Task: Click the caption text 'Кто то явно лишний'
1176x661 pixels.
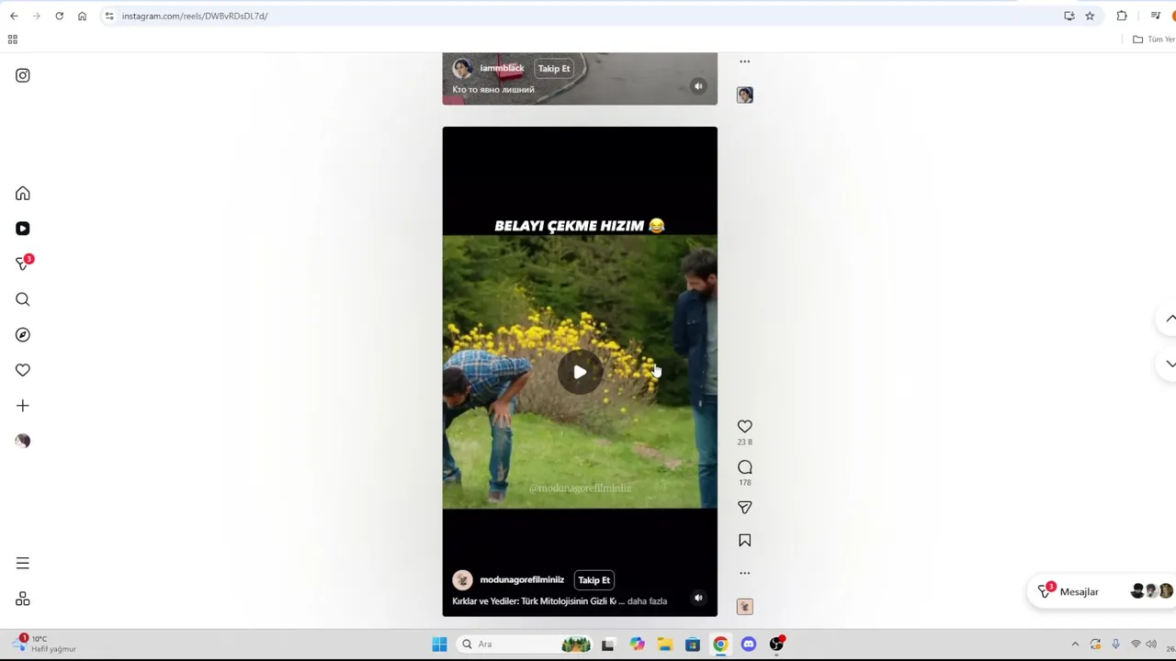Action: point(493,90)
